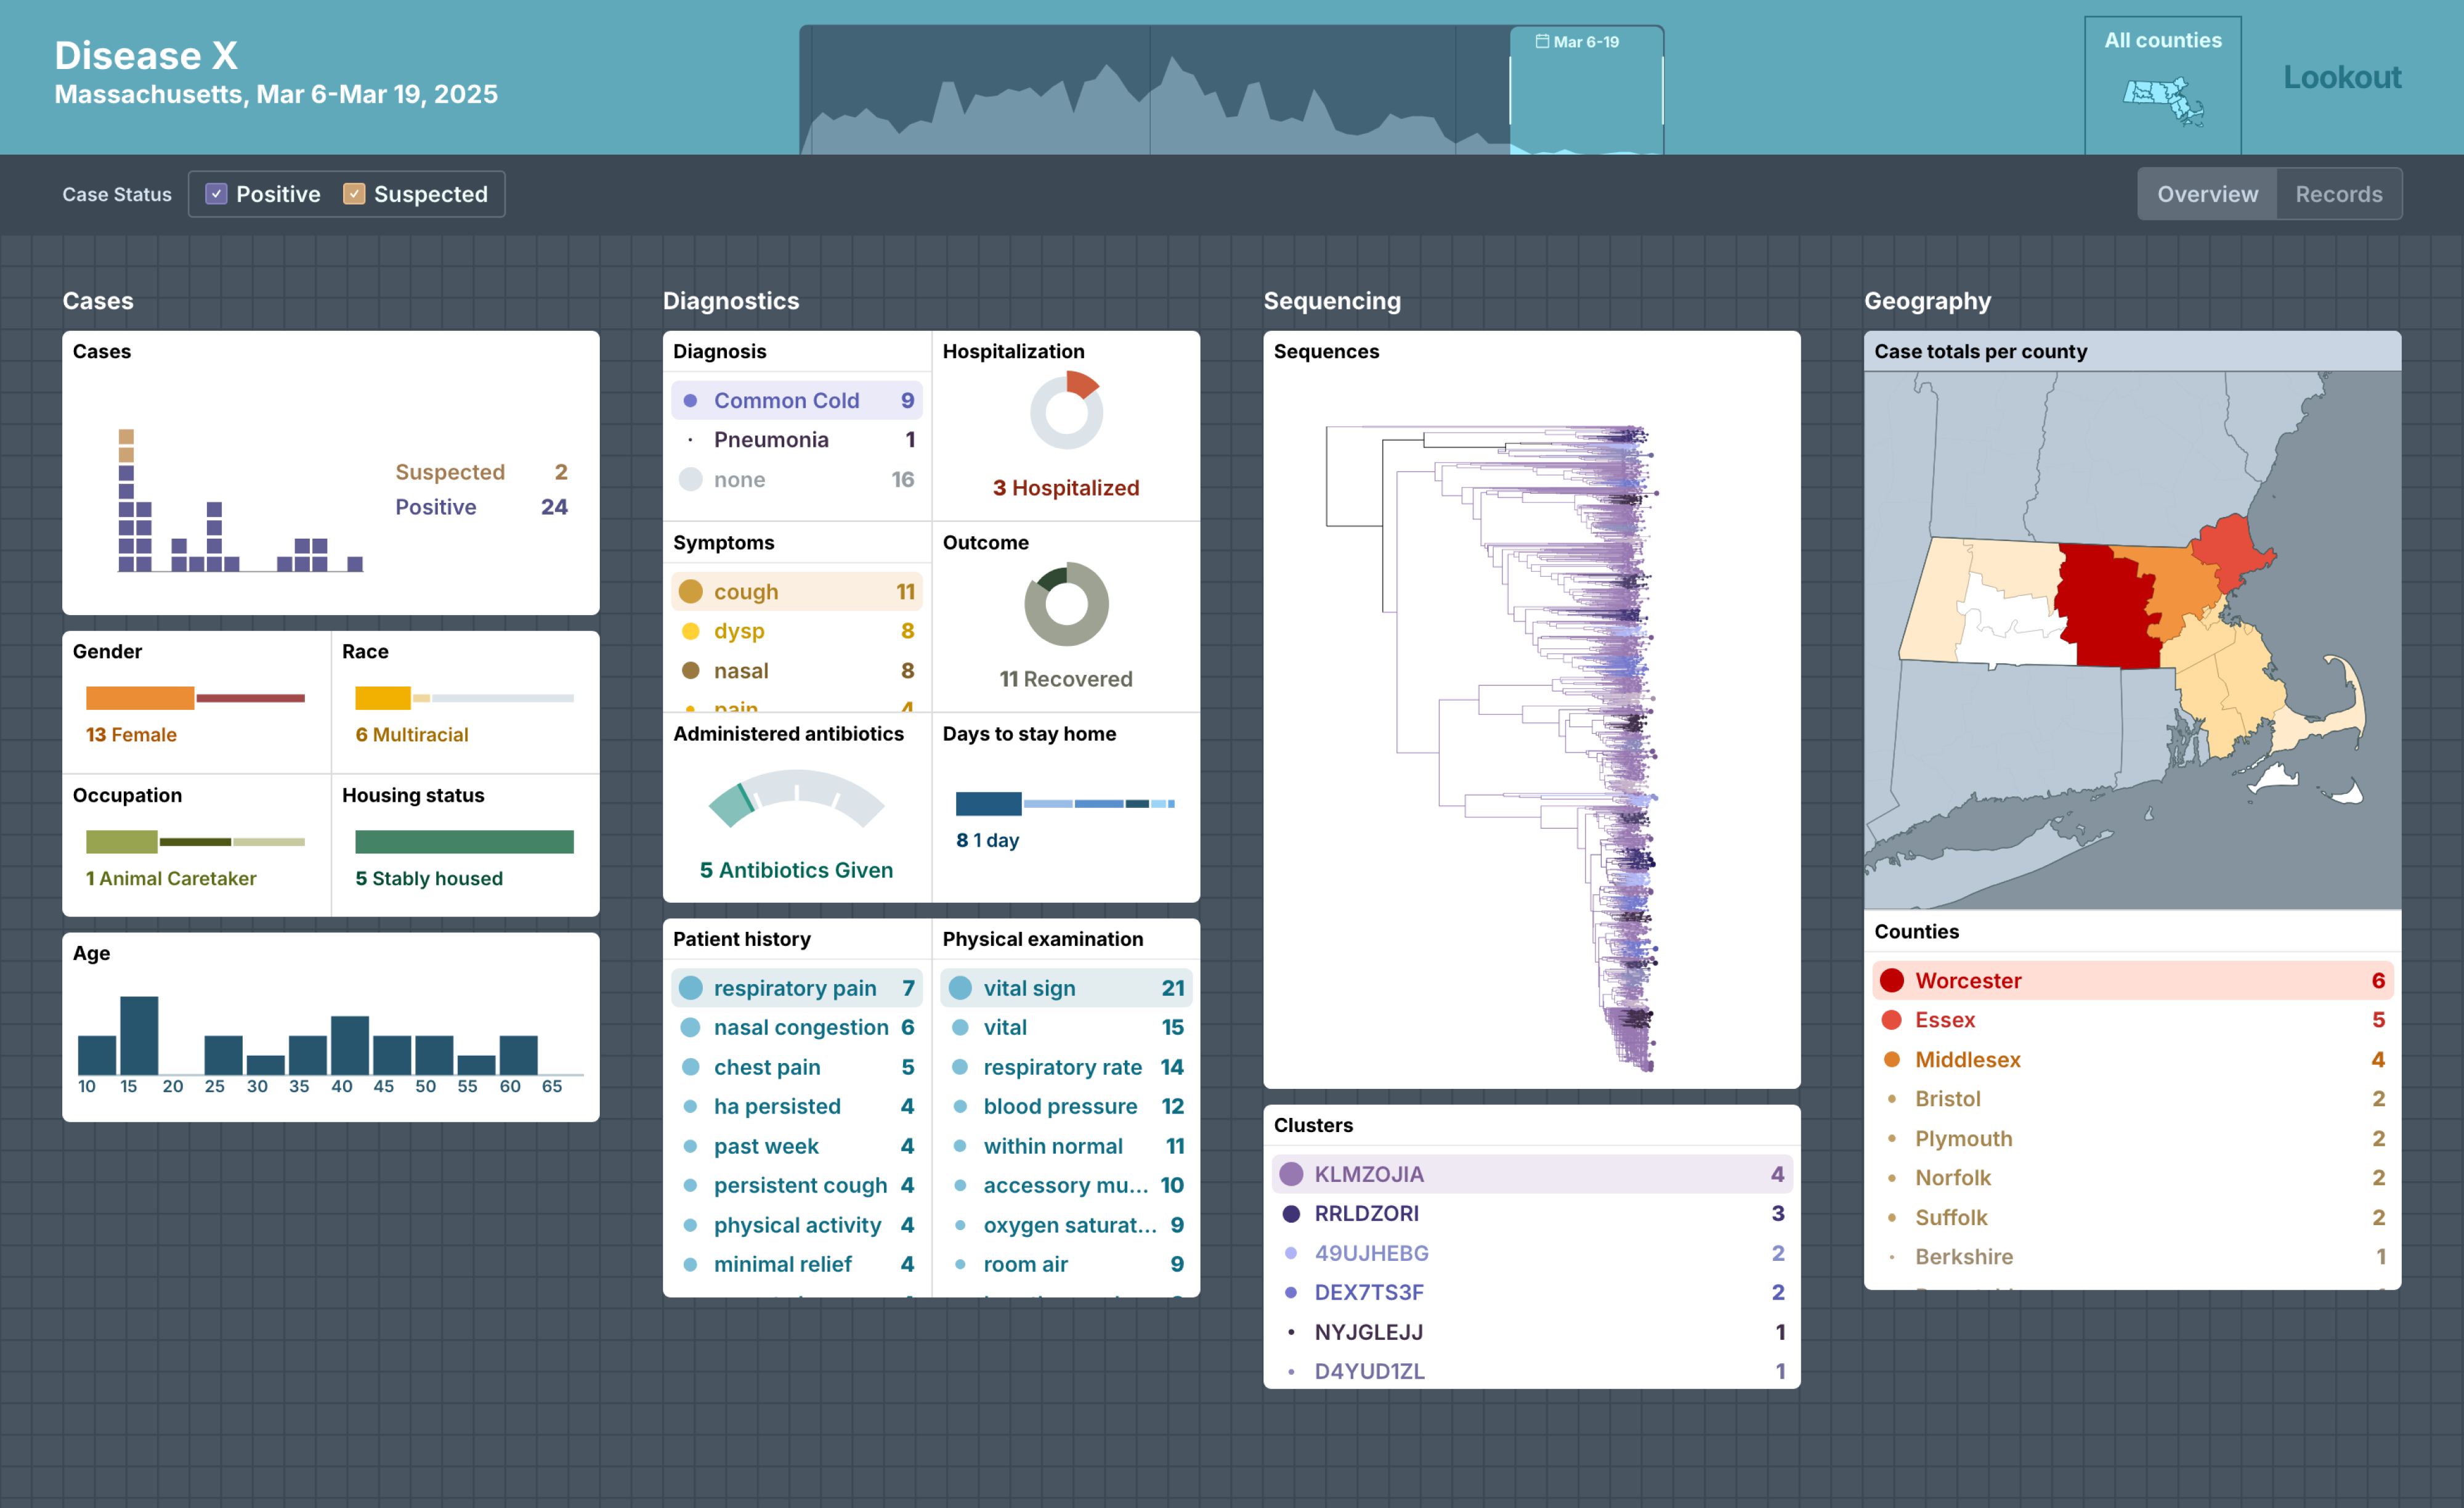Toggle the Suspected case status checkbox

click(354, 194)
